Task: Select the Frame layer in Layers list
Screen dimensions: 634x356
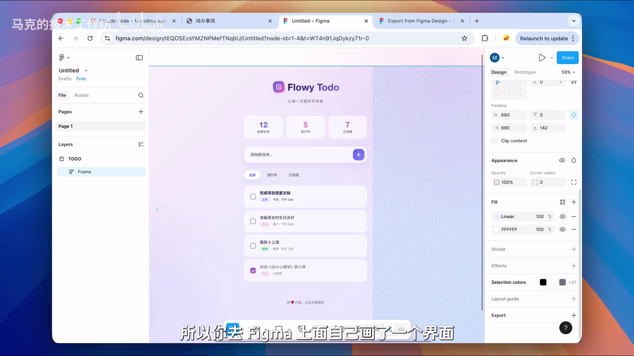Action: [x=84, y=172]
